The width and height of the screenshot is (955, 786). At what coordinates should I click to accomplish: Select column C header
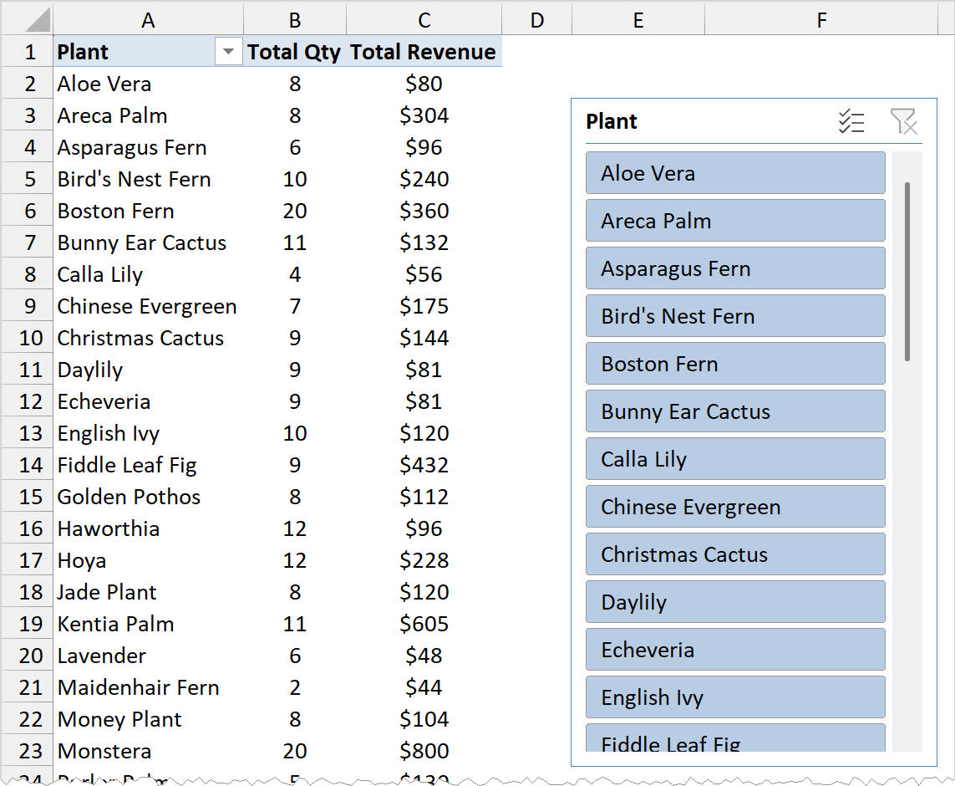(x=424, y=19)
